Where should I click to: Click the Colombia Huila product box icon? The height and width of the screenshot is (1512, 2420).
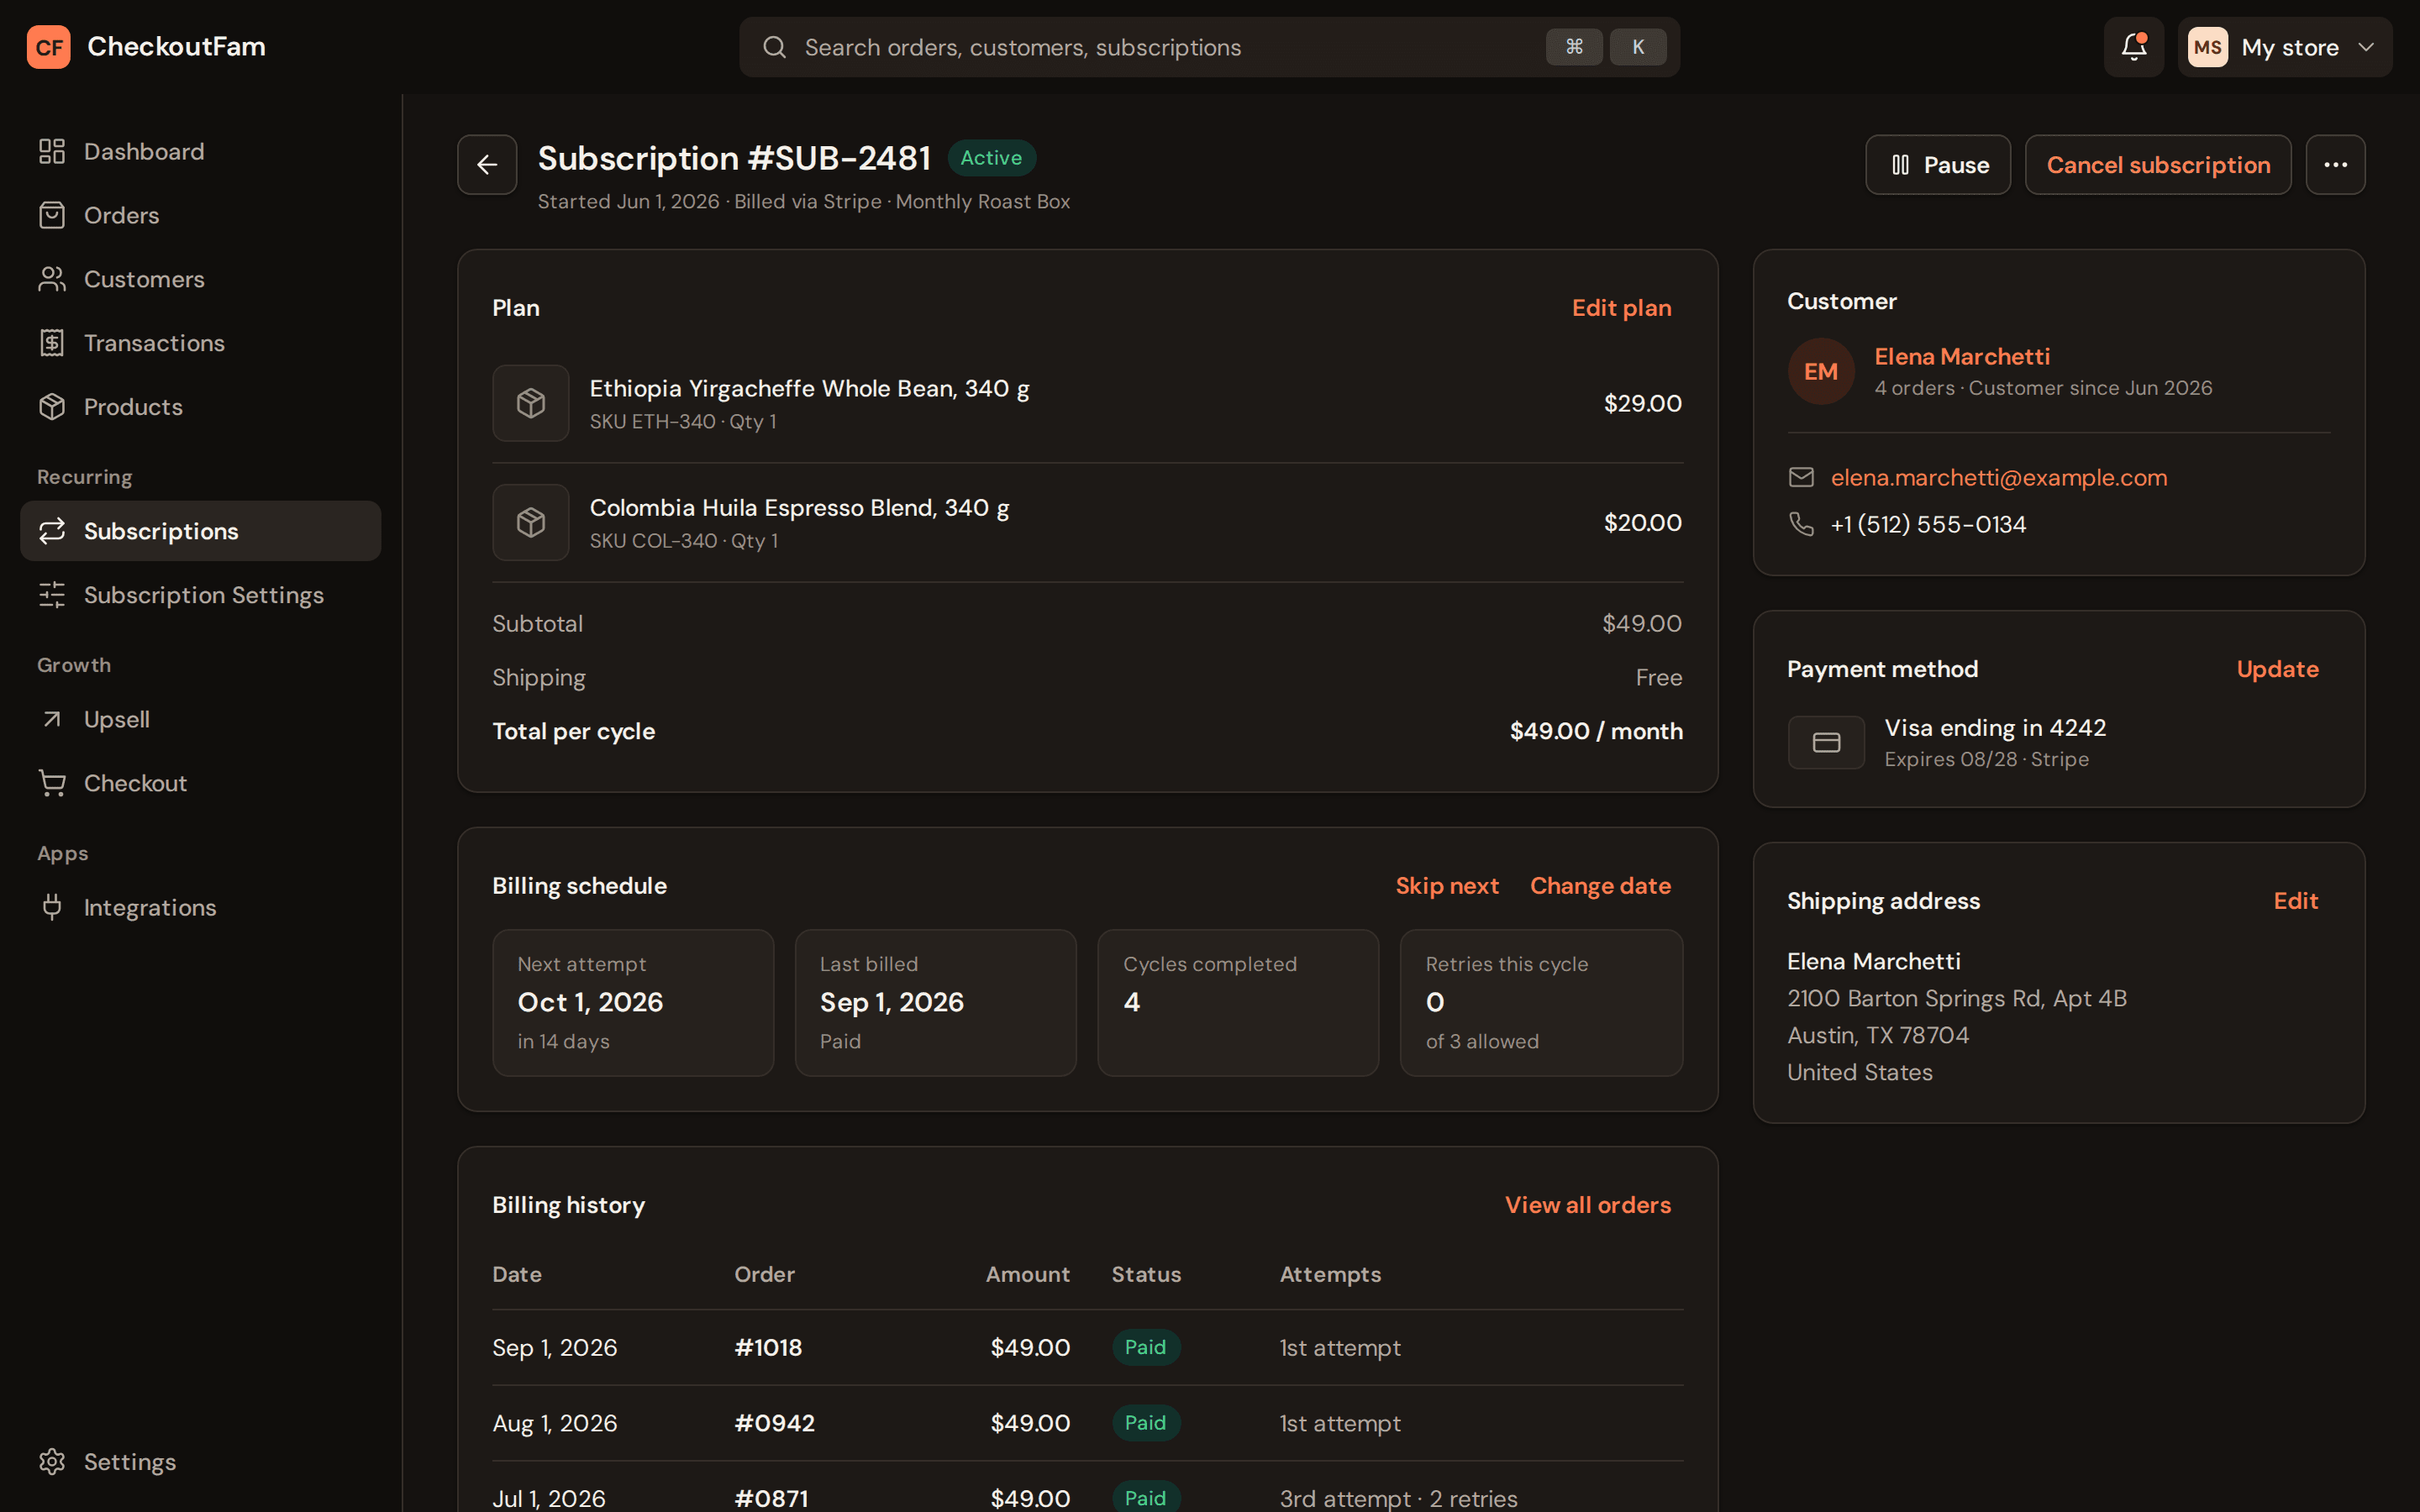coord(531,522)
